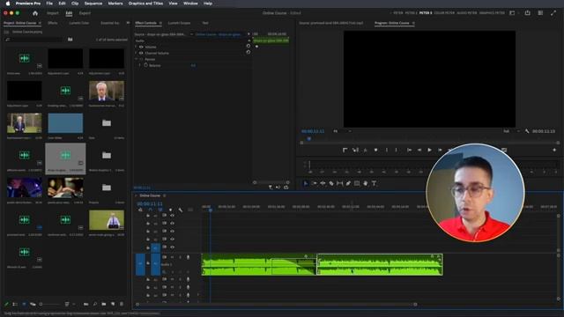Open Program monitor settings wrench

tap(527, 131)
